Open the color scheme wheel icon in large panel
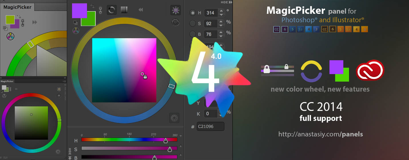This screenshot has height=160, width=409. point(76,31)
